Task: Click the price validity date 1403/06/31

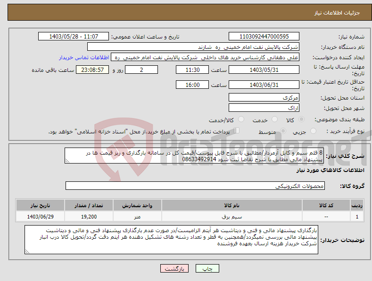Action: (264, 85)
